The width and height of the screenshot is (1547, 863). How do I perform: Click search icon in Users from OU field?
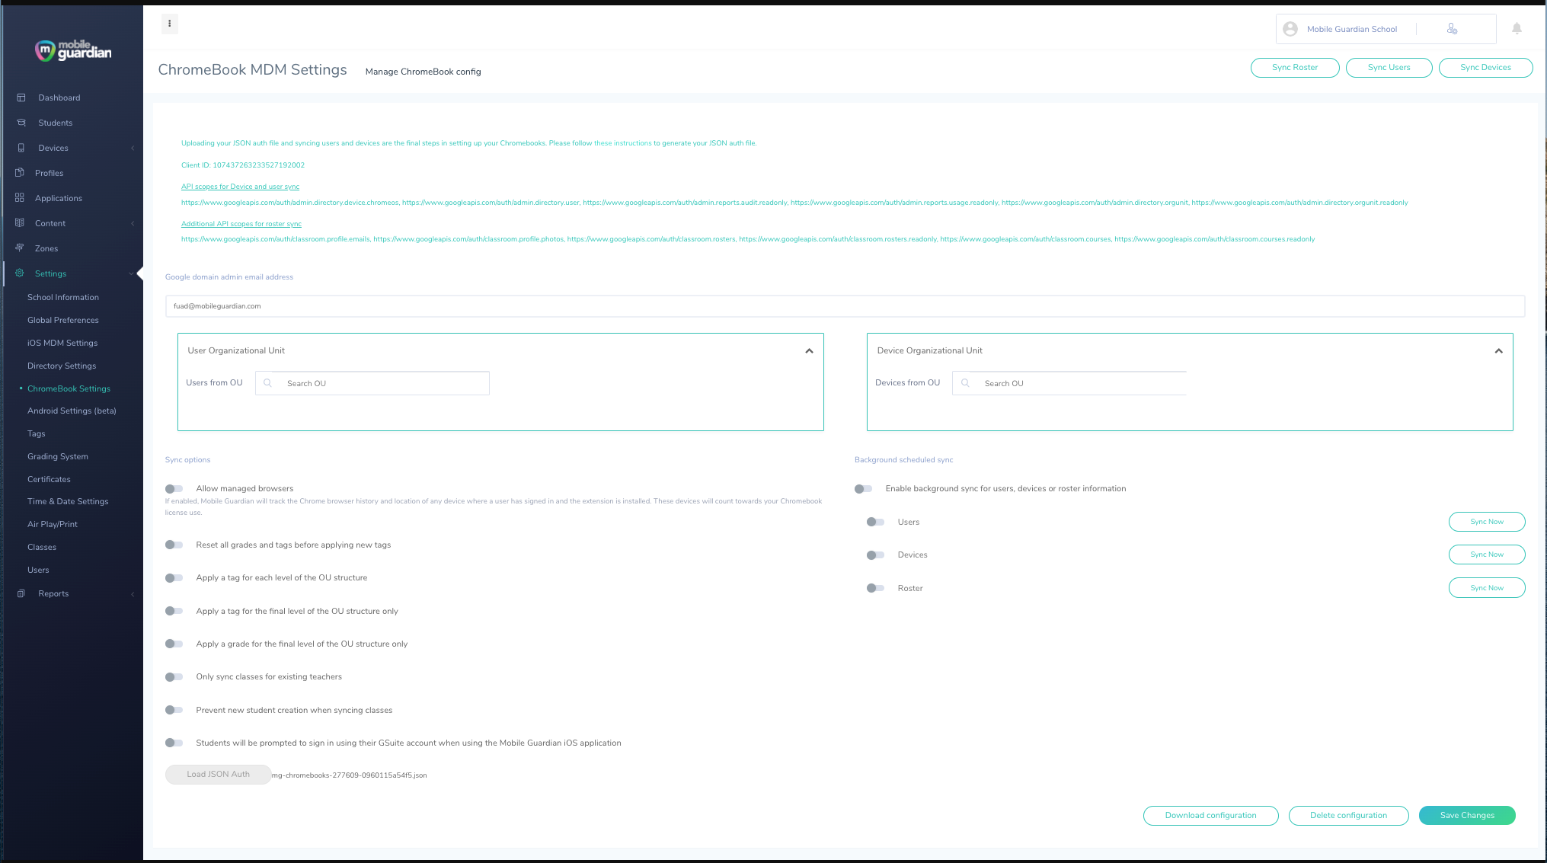pyautogui.click(x=267, y=383)
